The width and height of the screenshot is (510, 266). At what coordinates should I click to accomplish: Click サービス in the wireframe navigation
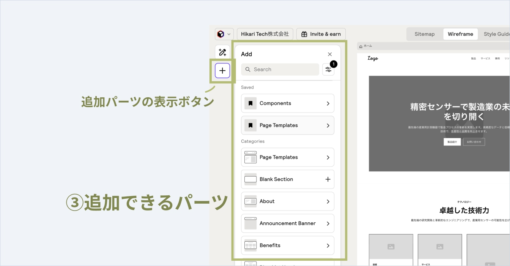[x=485, y=59]
